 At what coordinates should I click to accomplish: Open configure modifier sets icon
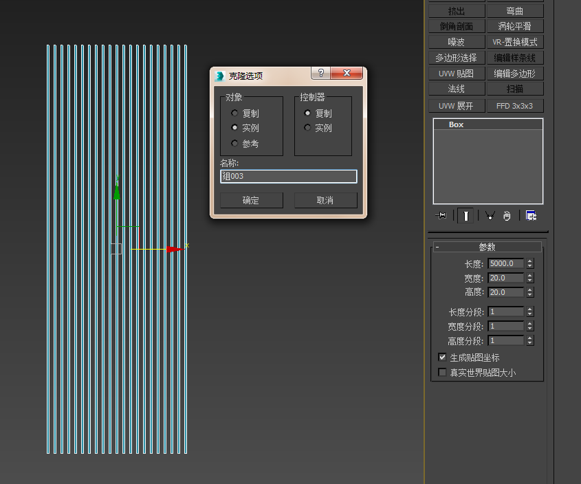tap(531, 216)
